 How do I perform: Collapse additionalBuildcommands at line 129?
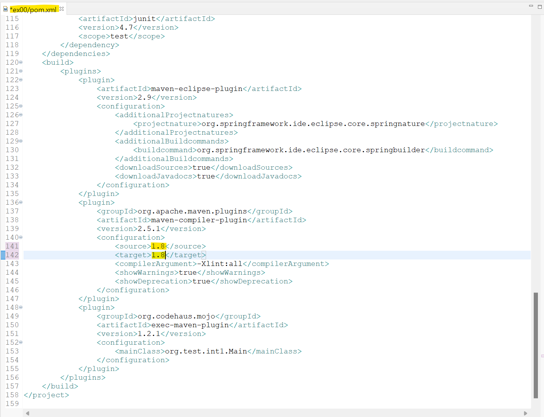21,141
